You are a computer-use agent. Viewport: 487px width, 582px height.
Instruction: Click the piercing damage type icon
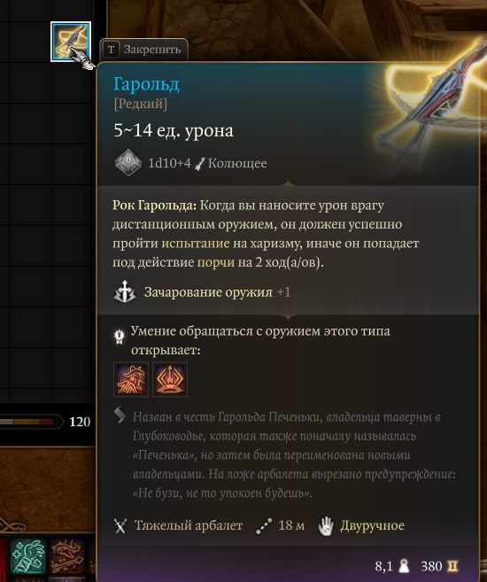click(200, 163)
